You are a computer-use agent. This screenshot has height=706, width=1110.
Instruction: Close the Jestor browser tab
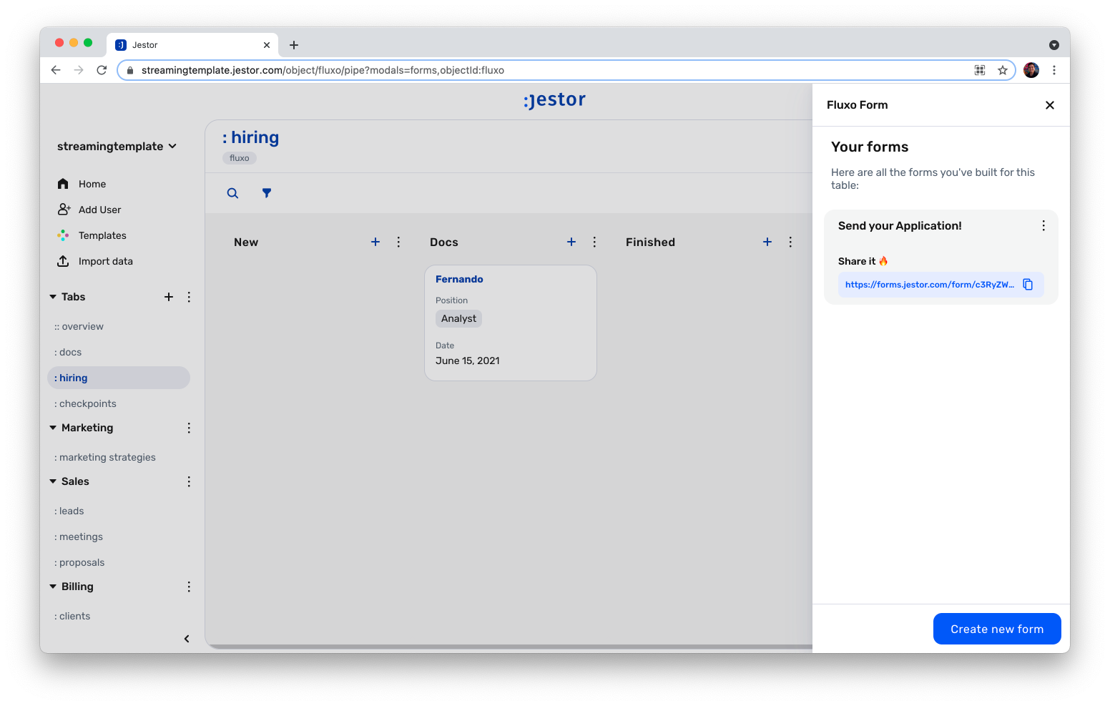tap(267, 45)
